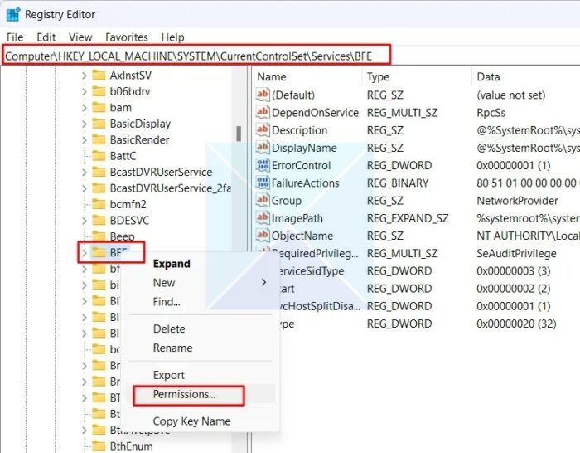Click the '0x00000003 (3)' data cell
The height and width of the screenshot is (453, 580).
(514, 271)
